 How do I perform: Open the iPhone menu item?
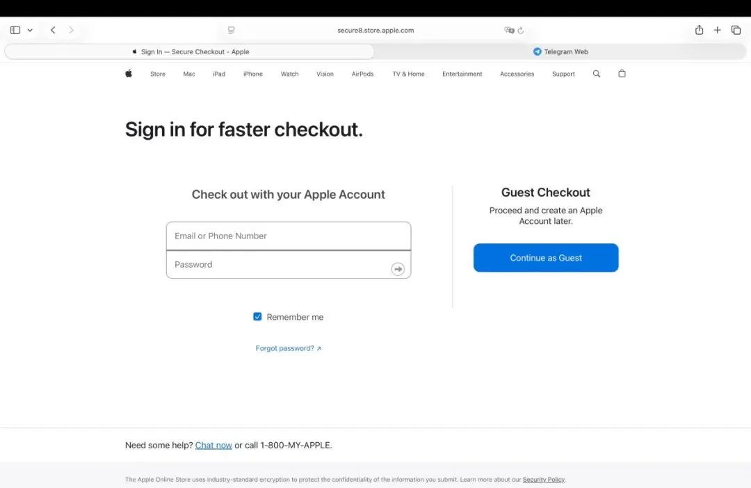(x=253, y=74)
